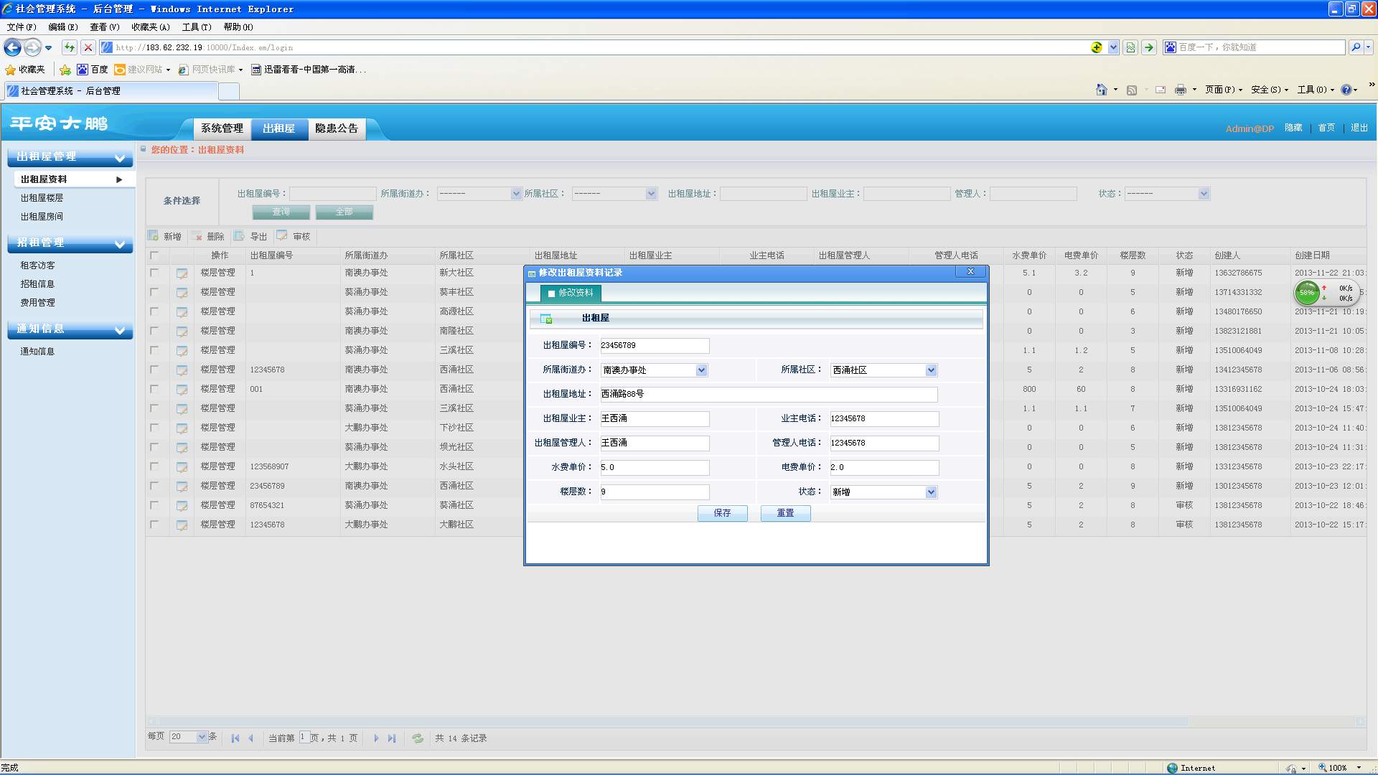
Task: Go to next page arrow icon
Action: click(376, 738)
